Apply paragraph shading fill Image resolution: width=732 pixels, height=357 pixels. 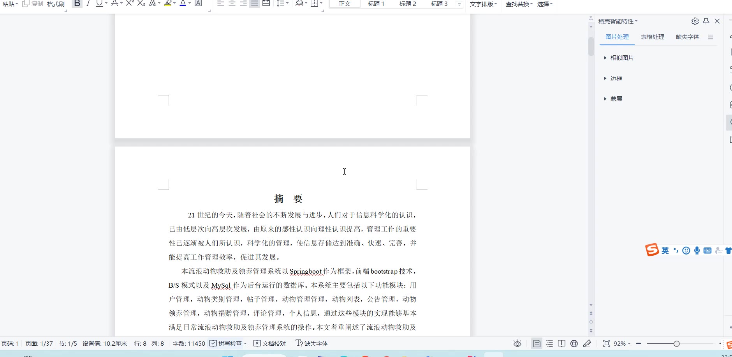tap(299, 4)
